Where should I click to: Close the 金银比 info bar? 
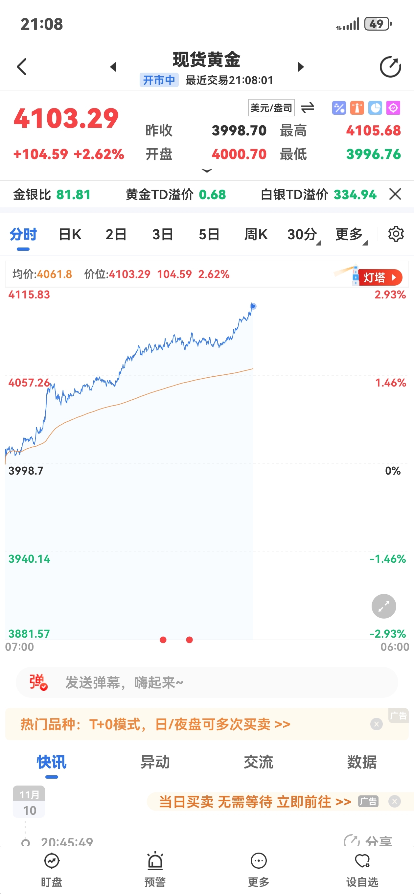395,194
